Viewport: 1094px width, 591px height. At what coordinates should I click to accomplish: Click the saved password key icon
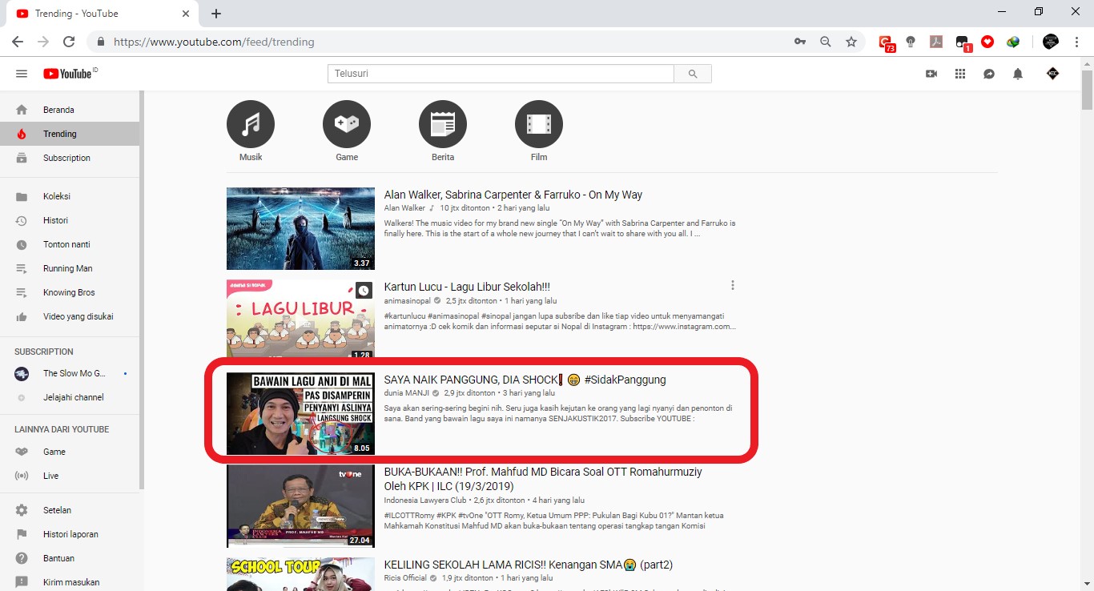coord(799,42)
